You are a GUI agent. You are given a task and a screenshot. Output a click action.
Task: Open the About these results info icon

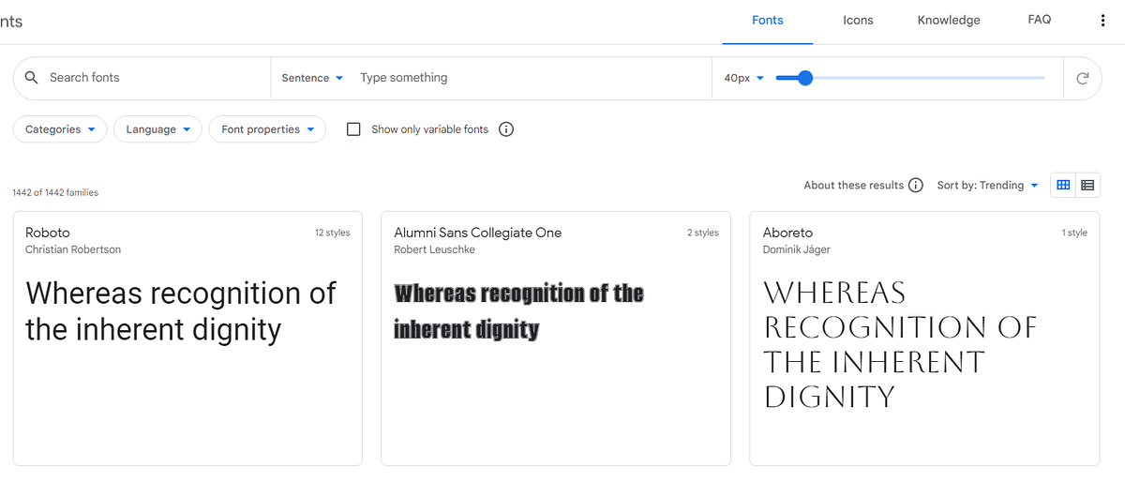point(916,186)
